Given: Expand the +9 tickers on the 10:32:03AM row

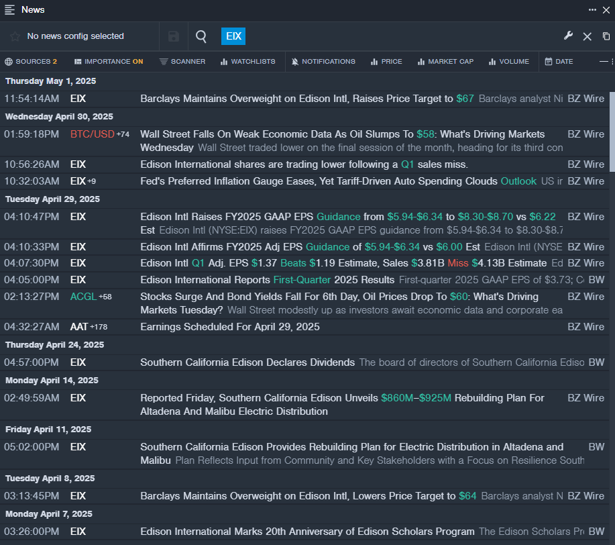Looking at the screenshot, I should (91, 181).
